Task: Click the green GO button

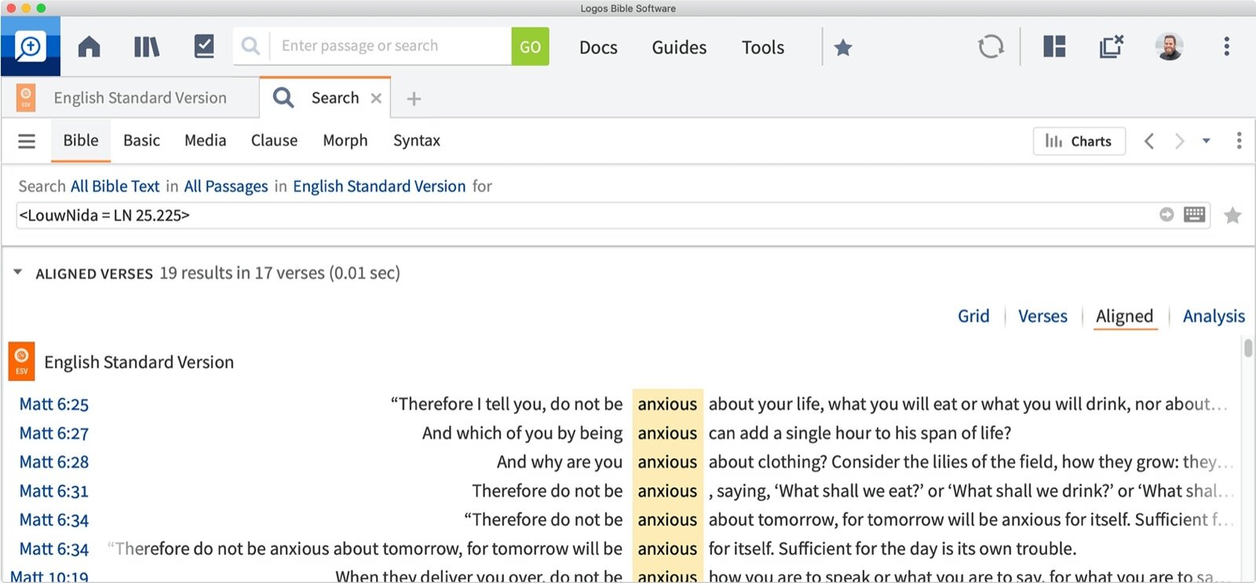Action: pos(530,46)
